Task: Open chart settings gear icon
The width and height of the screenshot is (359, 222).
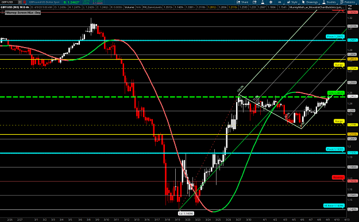Action: 271,2
